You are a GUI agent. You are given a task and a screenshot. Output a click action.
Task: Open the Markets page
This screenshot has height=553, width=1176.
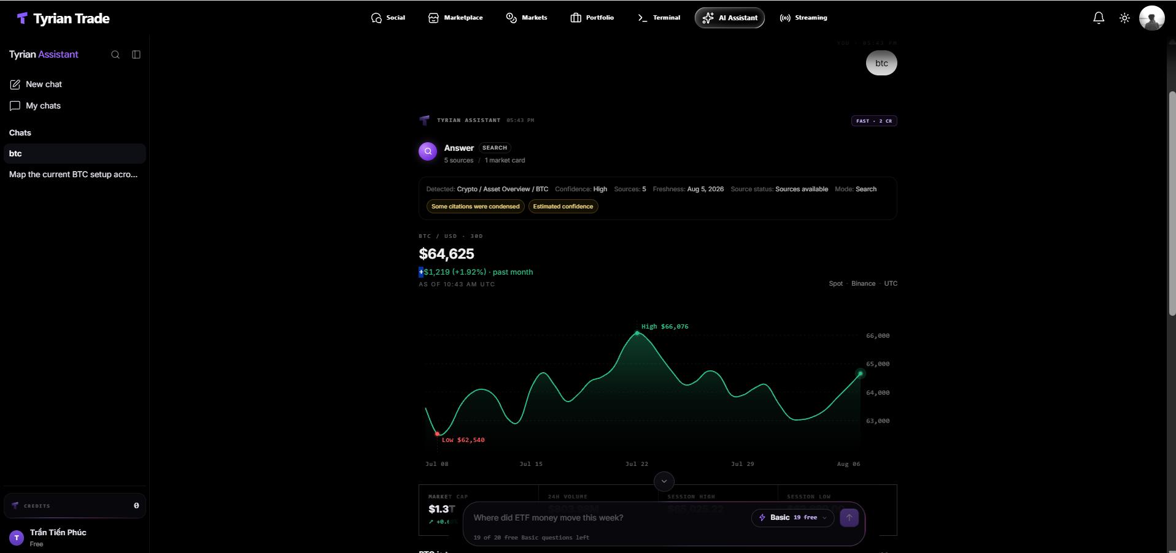point(527,18)
